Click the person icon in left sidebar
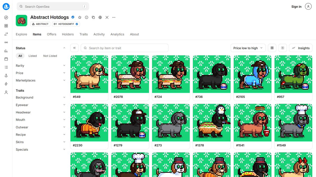The width and height of the screenshot is (316, 177). 6,92
